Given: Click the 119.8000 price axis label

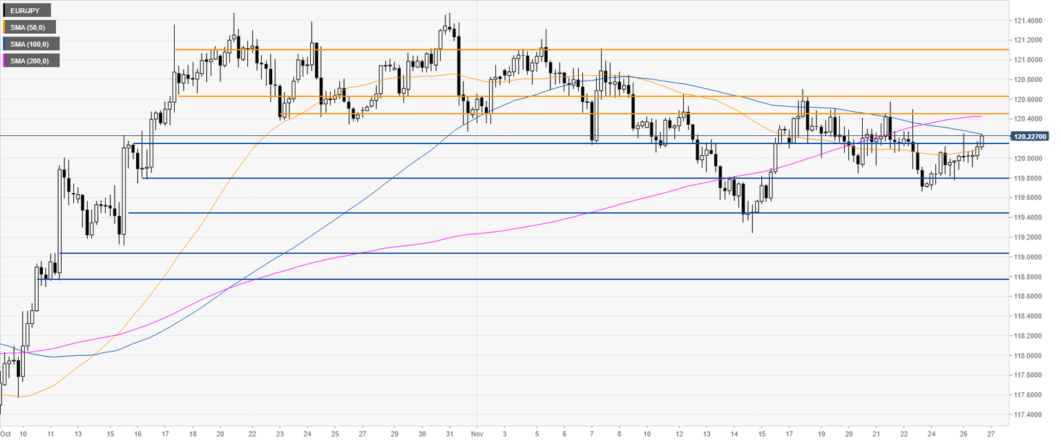Looking at the screenshot, I should click(x=1029, y=179).
